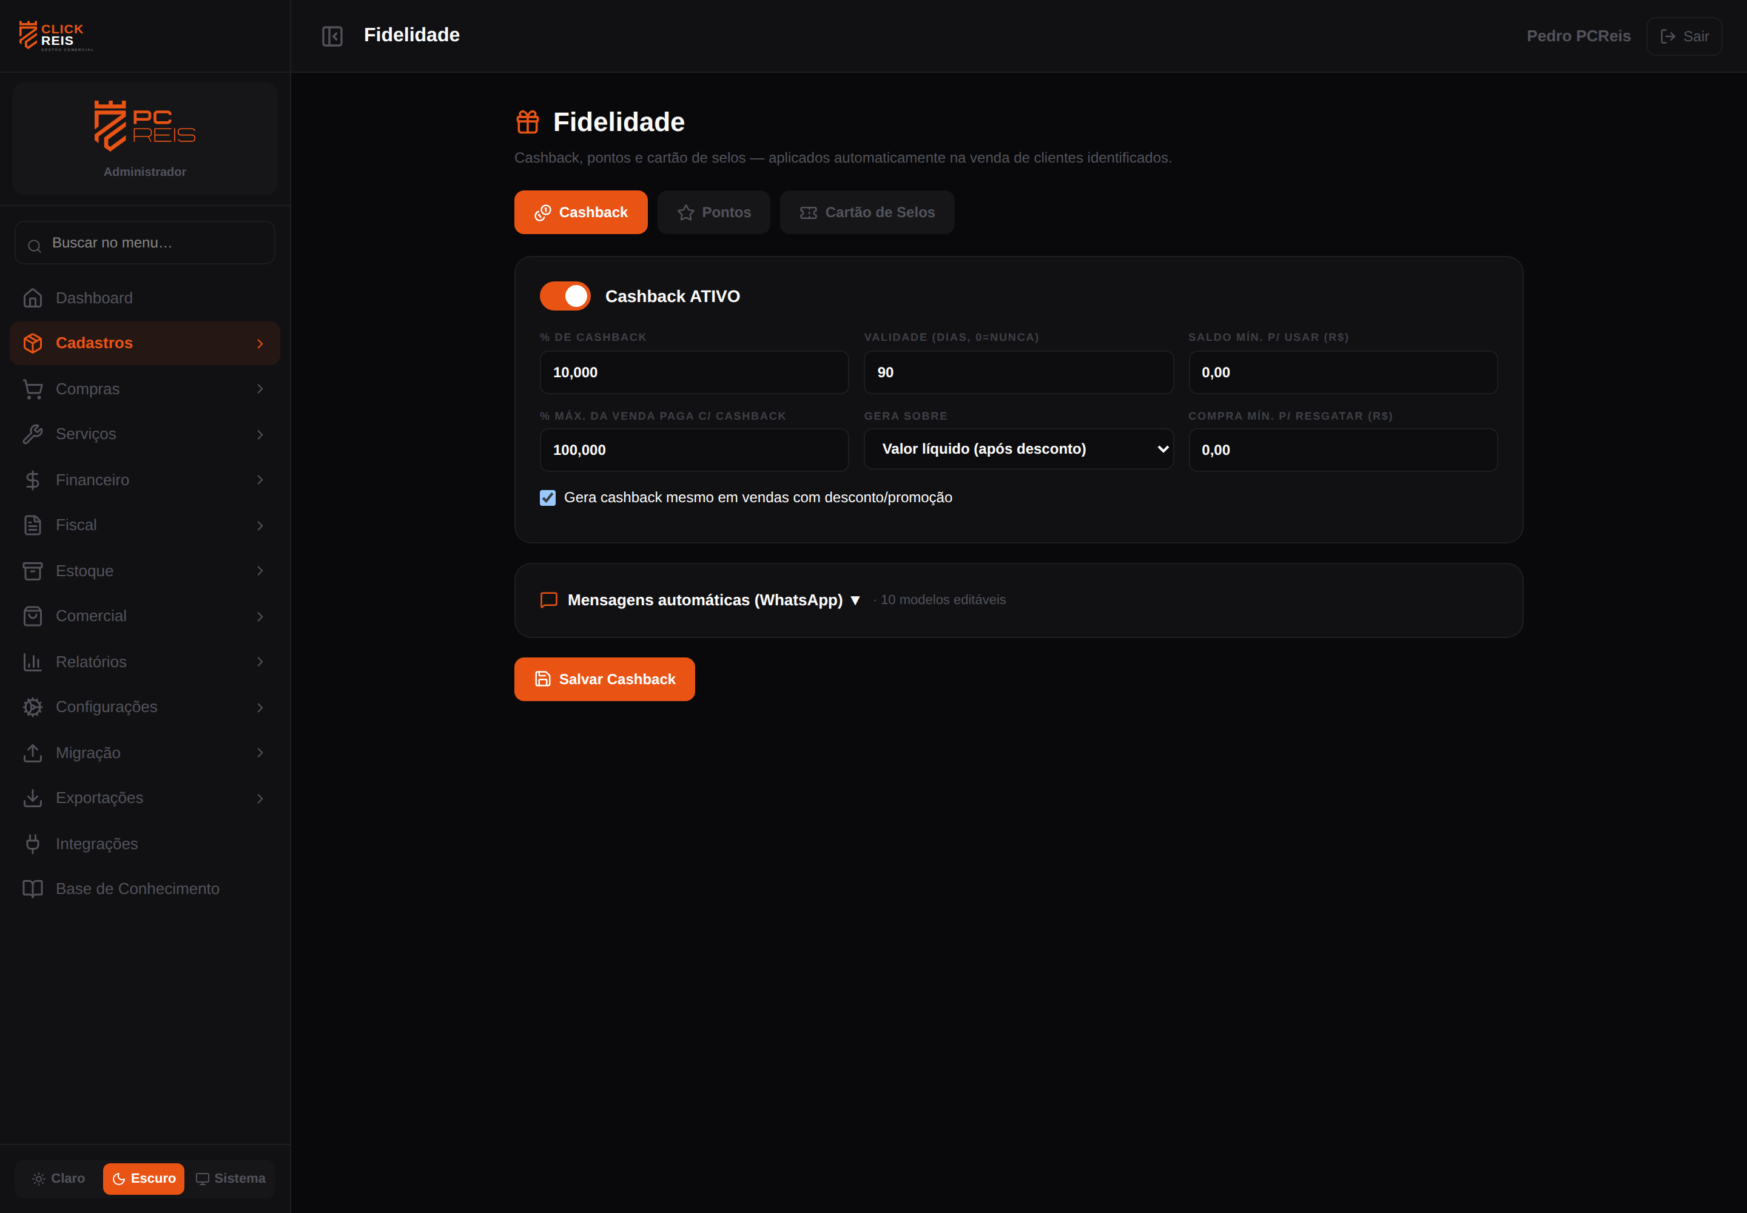Image resolution: width=1747 pixels, height=1213 pixels.
Task: Click the Exportações download icon
Action: [x=33, y=798]
